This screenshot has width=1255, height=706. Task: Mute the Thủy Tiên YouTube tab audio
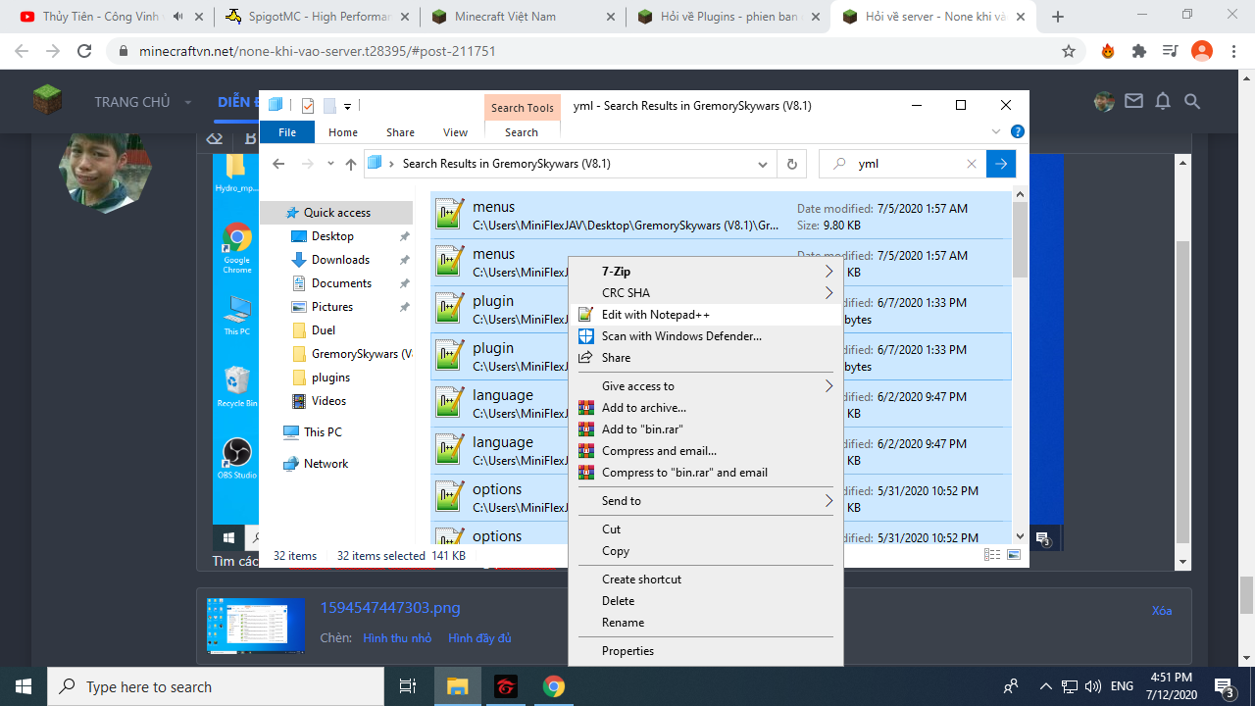(178, 17)
